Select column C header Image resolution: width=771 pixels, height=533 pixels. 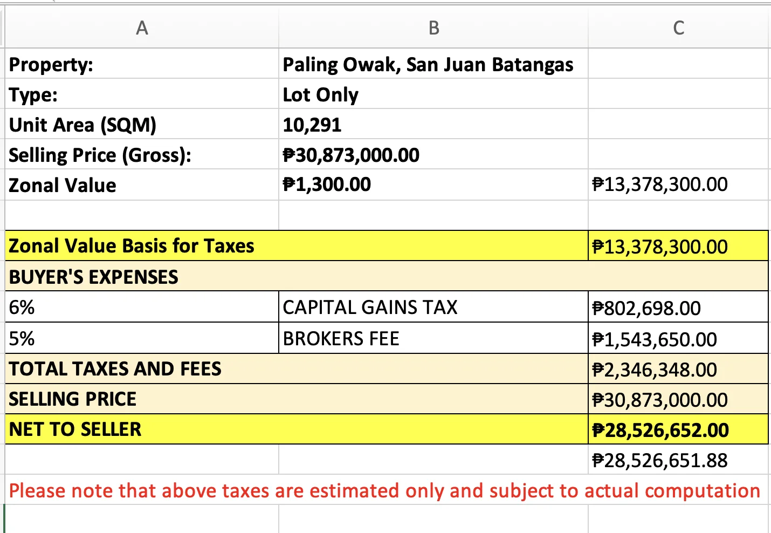678,28
